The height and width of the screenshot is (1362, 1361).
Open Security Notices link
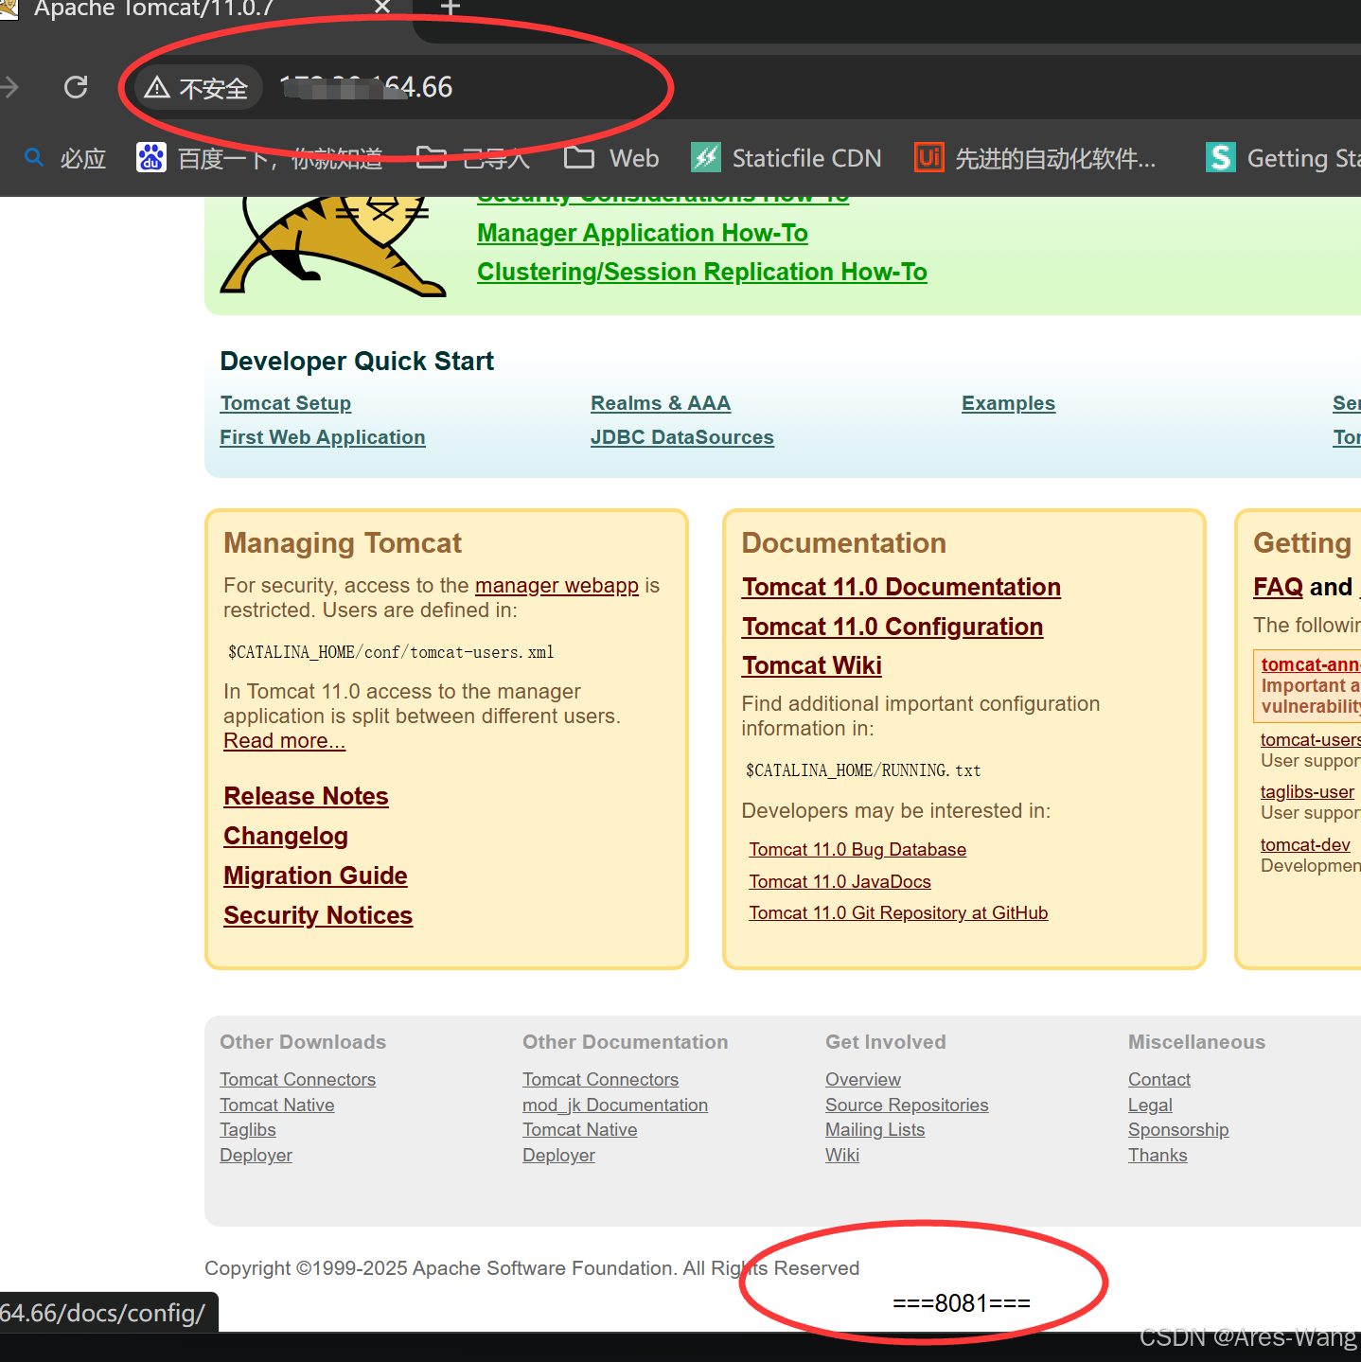(318, 915)
